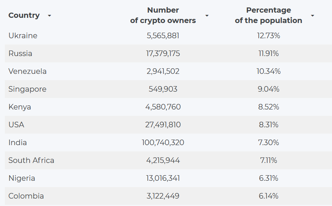Toggle the Percentage of the population sort arrow
This screenshot has height=206, width=332.
pos(312,16)
